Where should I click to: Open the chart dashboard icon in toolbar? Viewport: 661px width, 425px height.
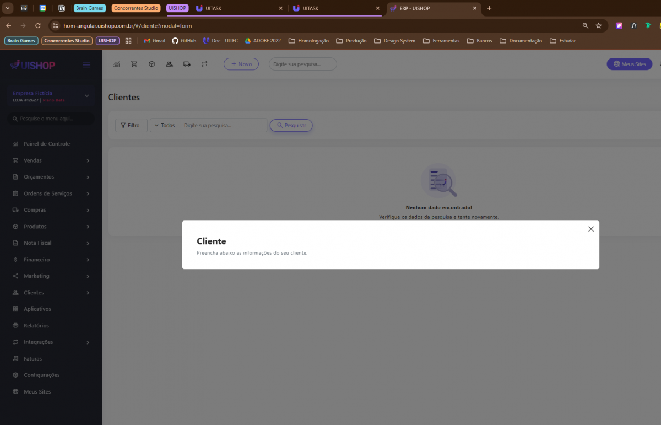point(117,64)
